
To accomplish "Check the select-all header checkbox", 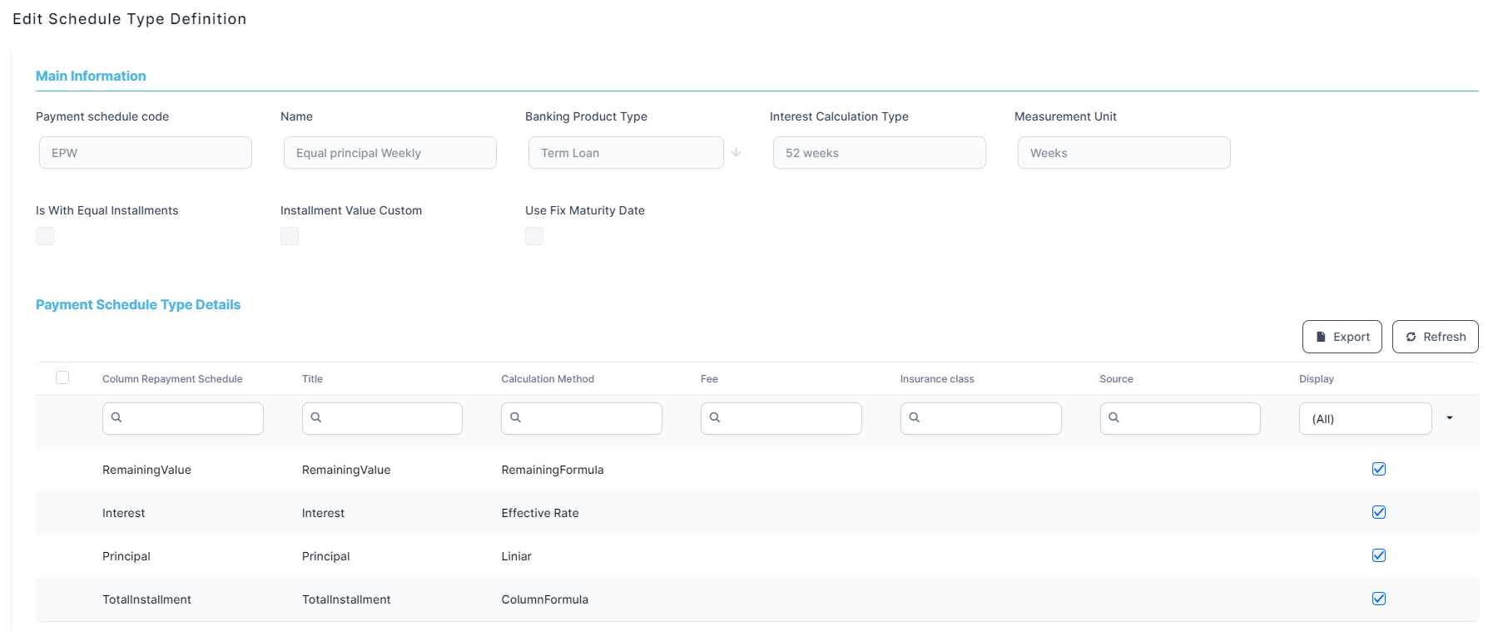I will pyautogui.click(x=62, y=377).
